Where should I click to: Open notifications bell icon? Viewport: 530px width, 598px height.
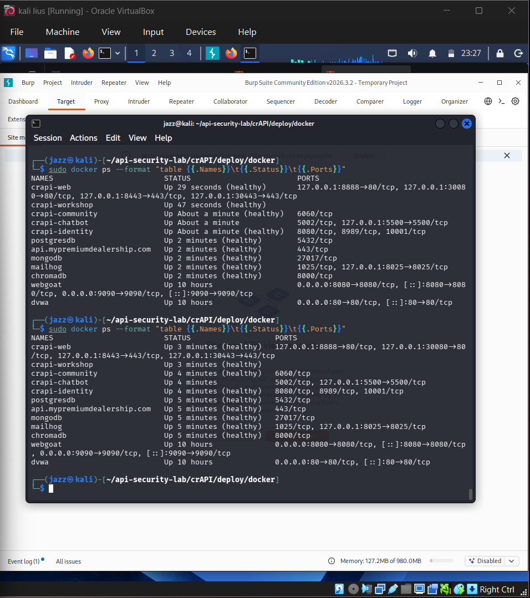click(432, 53)
